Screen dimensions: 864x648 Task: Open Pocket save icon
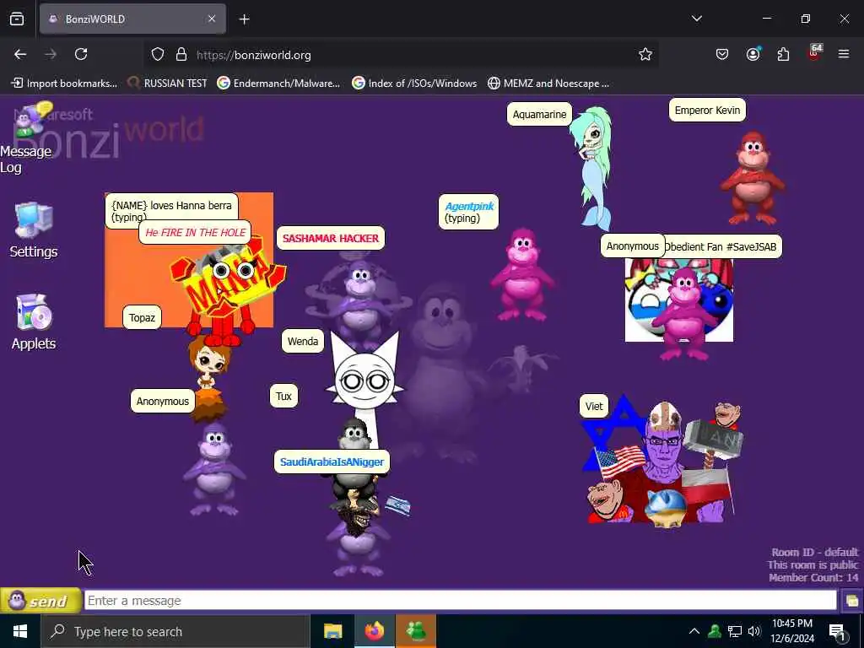(x=722, y=54)
